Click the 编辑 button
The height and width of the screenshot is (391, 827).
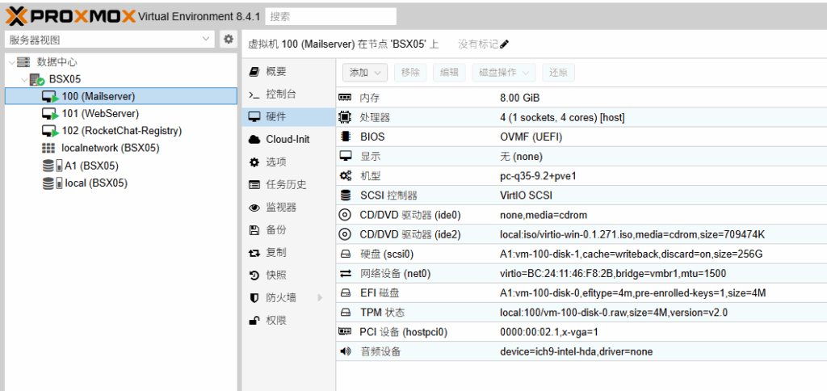(449, 73)
